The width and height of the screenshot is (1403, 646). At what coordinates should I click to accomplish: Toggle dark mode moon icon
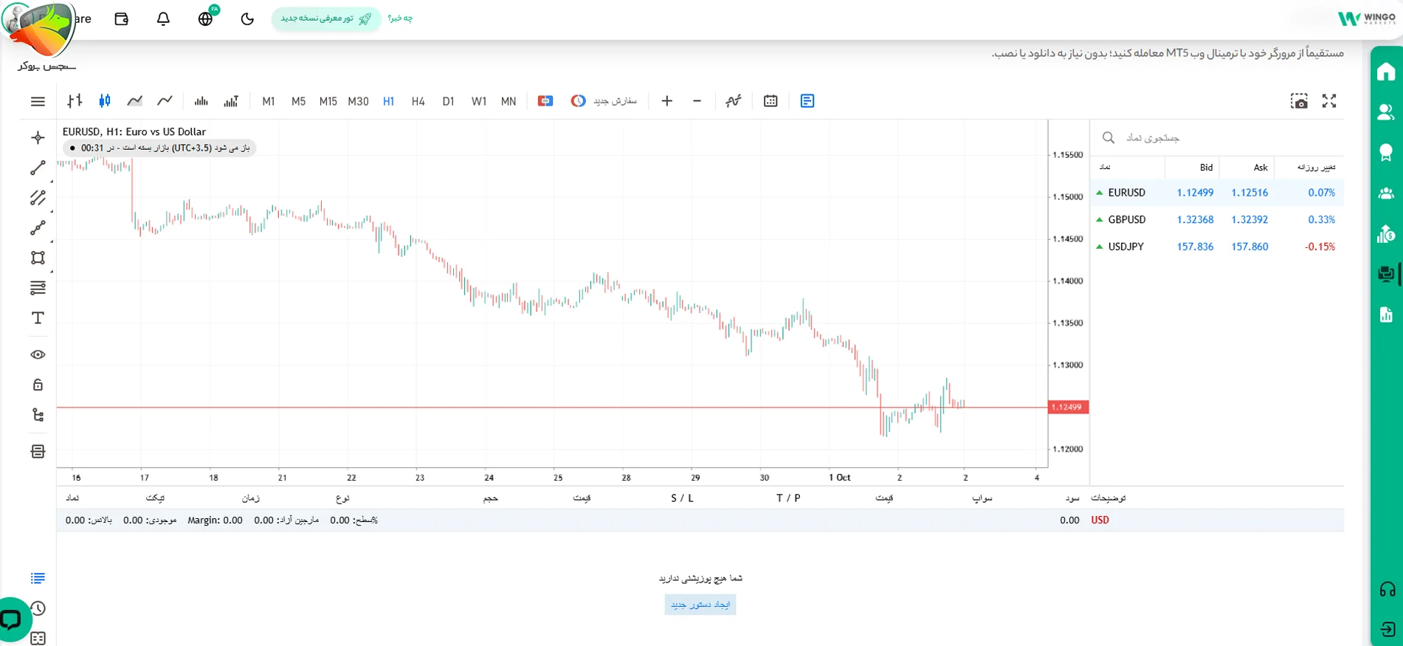(247, 19)
